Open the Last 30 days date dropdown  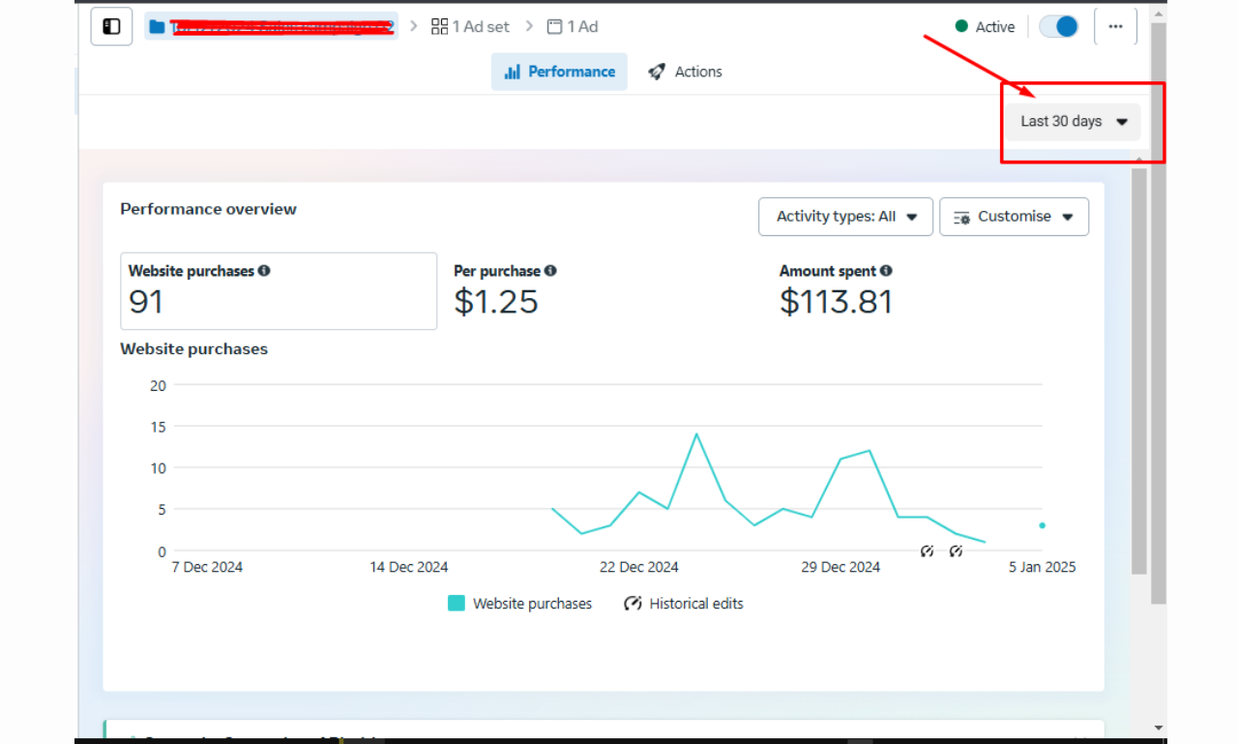click(x=1074, y=122)
